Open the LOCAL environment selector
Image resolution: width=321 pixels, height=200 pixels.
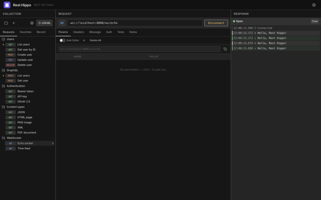[45, 23]
